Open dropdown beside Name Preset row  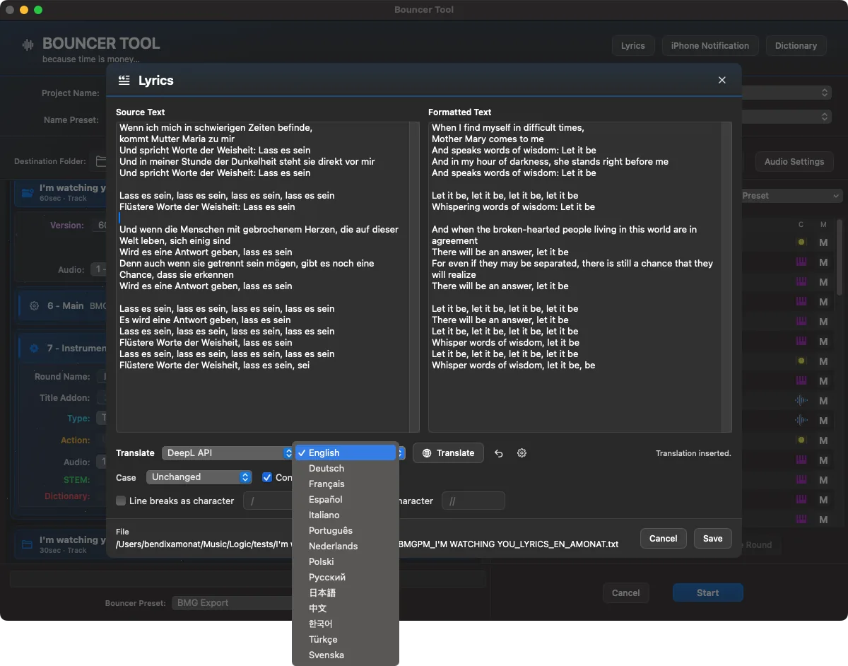(787, 117)
